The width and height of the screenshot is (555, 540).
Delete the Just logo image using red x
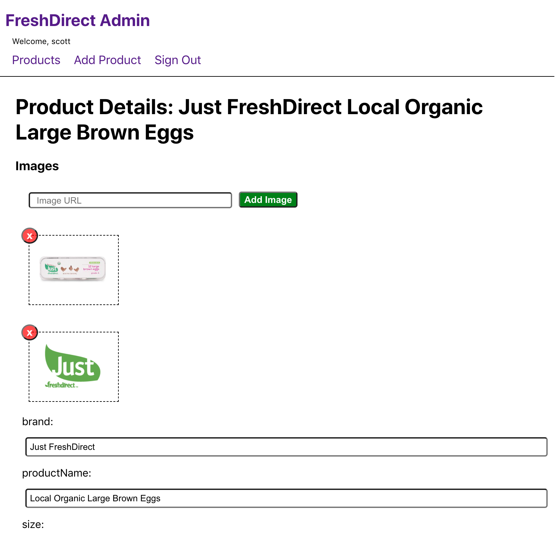tap(30, 333)
